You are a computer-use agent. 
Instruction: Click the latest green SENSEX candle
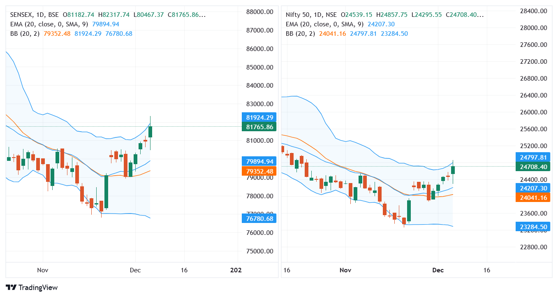pyautogui.click(x=150, y=132)
